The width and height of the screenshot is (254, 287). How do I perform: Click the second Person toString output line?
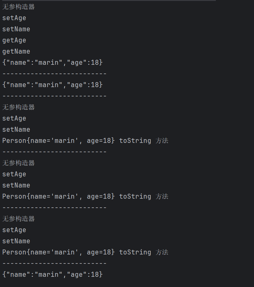pyautogui.click(x=85, y=196)
